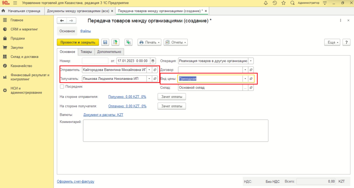
Task: Close the Передача товаров tab
Action: tap(206, 11)
